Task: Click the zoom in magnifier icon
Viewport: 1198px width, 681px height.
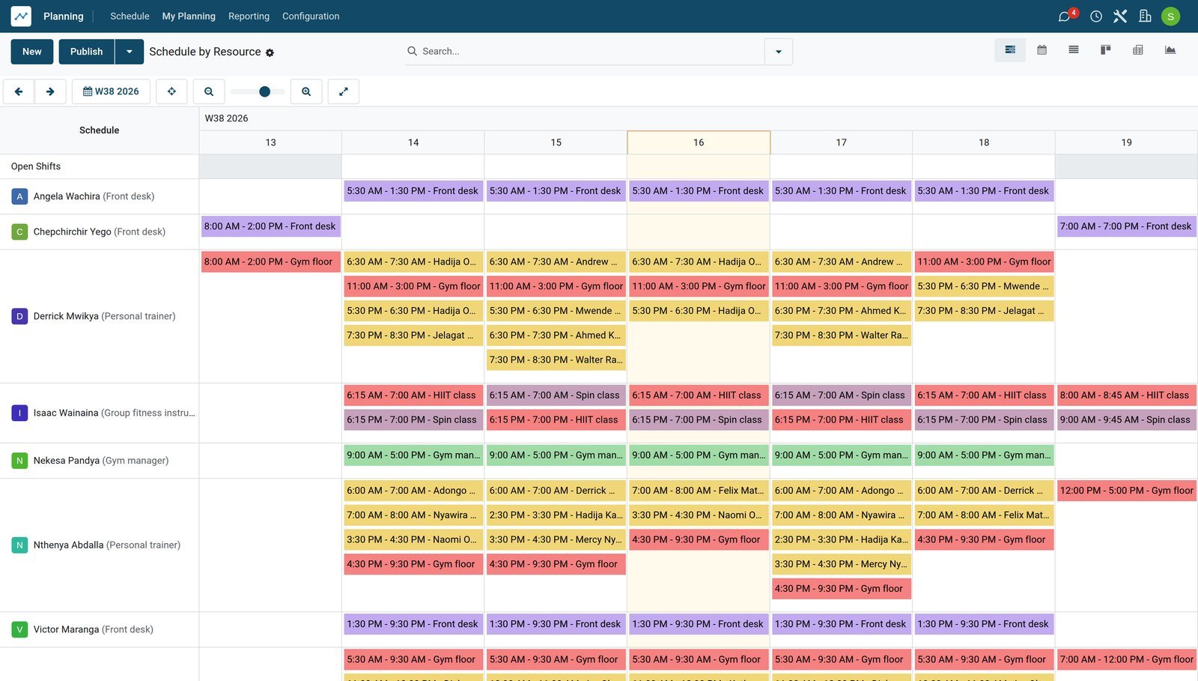Action: (x=306, y=91)
